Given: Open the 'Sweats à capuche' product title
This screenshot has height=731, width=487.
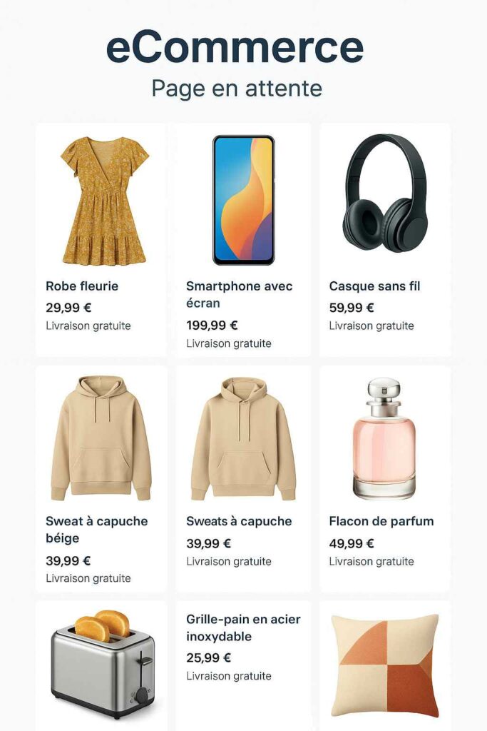Looking at the screenshot, I should pyautogui.click(x=239, y=521).
